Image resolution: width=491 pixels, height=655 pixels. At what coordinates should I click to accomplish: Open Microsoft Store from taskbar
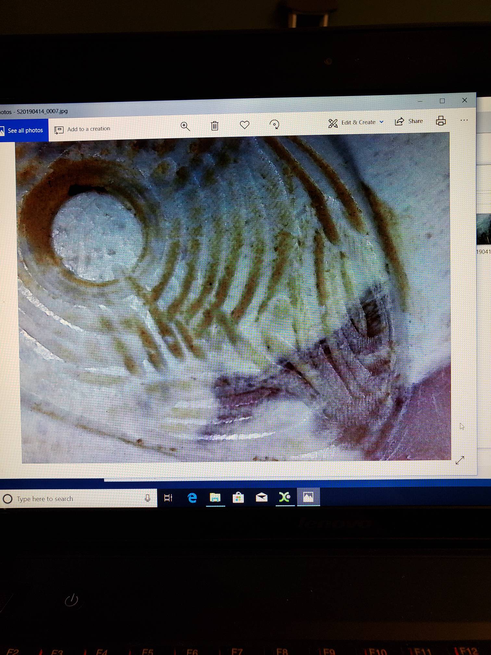point(238,497)
